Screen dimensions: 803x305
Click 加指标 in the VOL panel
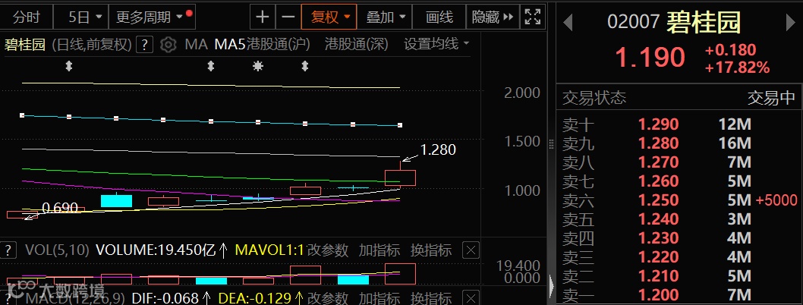(x=379, y=250)
